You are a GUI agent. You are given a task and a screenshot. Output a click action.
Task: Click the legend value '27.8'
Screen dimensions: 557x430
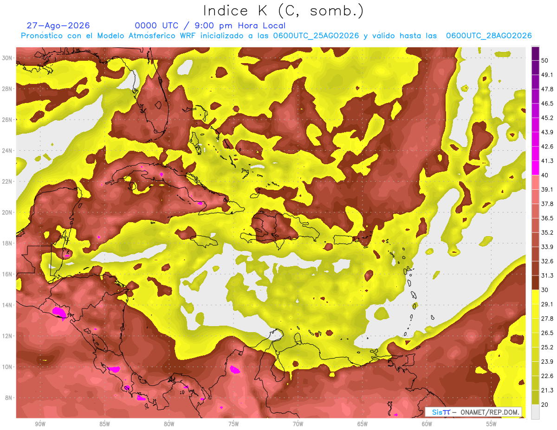[x=547, y=318]
